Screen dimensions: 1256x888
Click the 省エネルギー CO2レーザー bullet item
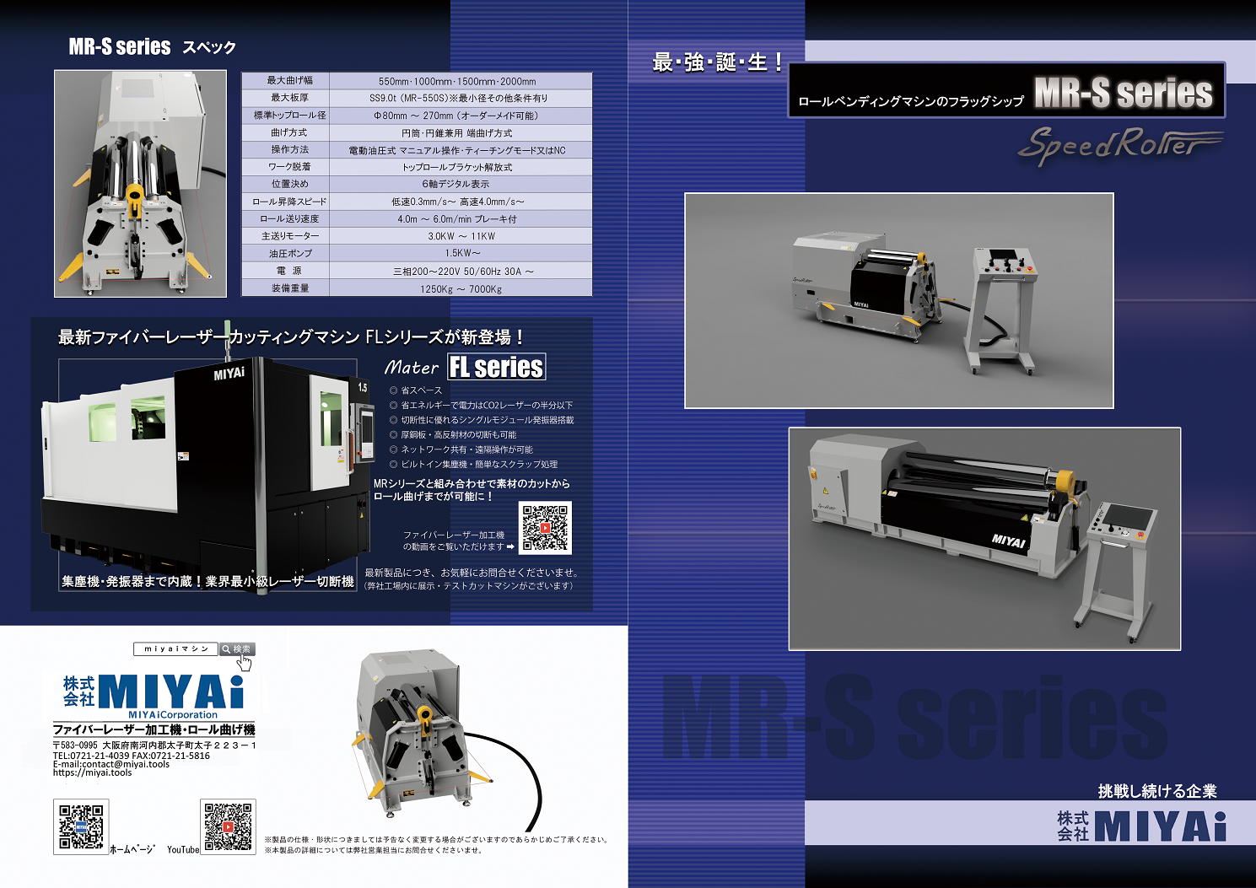(481, 405)
